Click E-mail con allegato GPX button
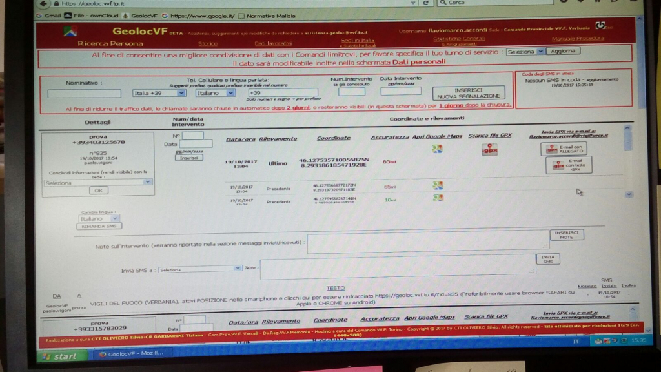Viewport: 661px width, 372px height. pos(564,149)
